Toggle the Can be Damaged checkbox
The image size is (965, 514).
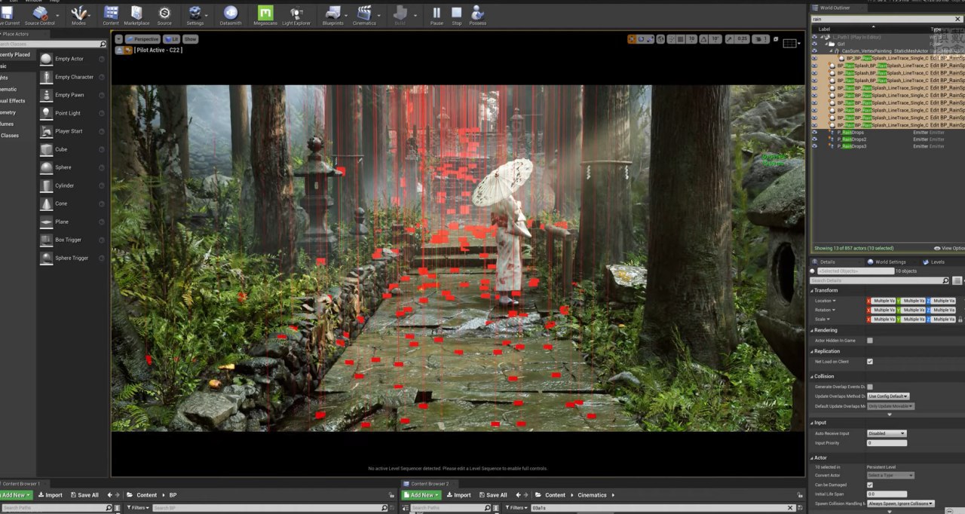[869, 485]
